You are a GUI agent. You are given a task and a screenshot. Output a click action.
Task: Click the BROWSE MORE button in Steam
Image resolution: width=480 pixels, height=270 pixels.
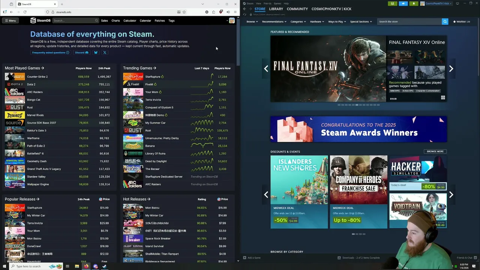click(435, 151)
